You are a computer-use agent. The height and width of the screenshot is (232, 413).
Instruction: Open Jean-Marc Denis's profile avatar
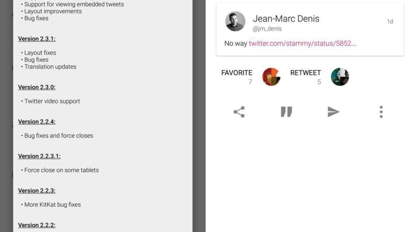(235, 21)
